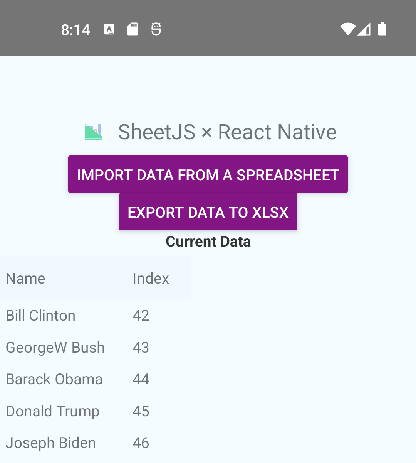The width and height of the screenshot is (416, 463).
Task: Tap the battery status icon
Action: [x=382, y=29]
